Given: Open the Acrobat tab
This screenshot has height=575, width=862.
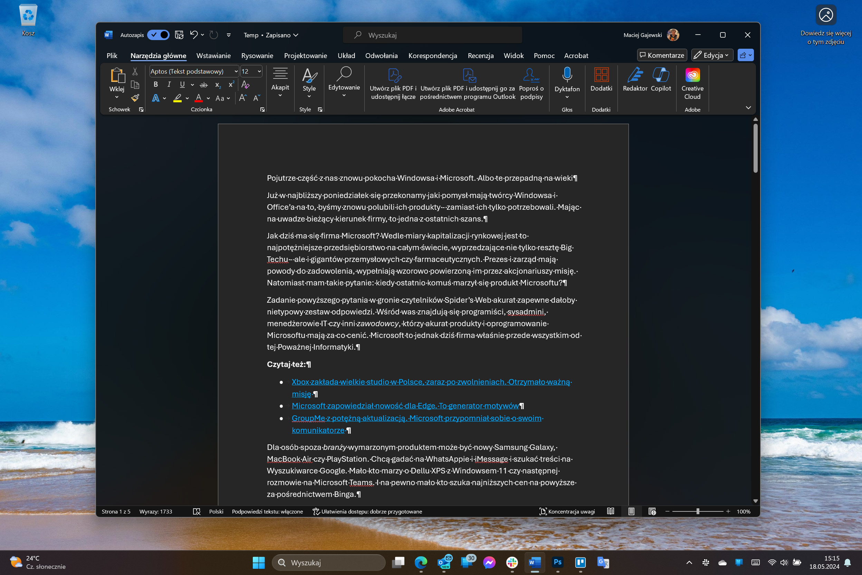Looking at the screenshot, I should pos(576,55).
